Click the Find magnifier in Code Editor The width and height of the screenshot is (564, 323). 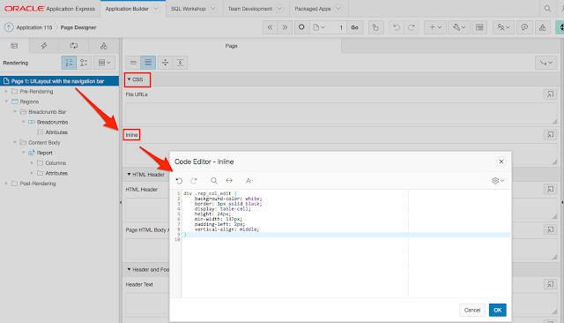coord(214,180)
